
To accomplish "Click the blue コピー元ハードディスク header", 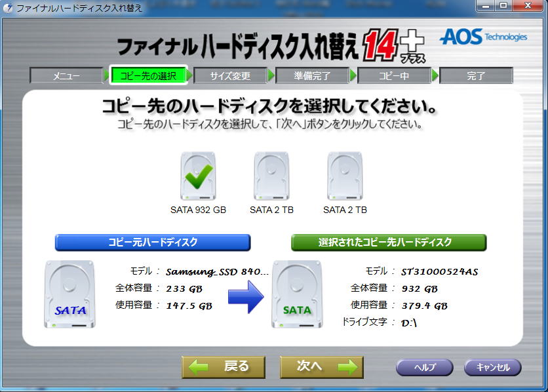I will tap(153, 243).
